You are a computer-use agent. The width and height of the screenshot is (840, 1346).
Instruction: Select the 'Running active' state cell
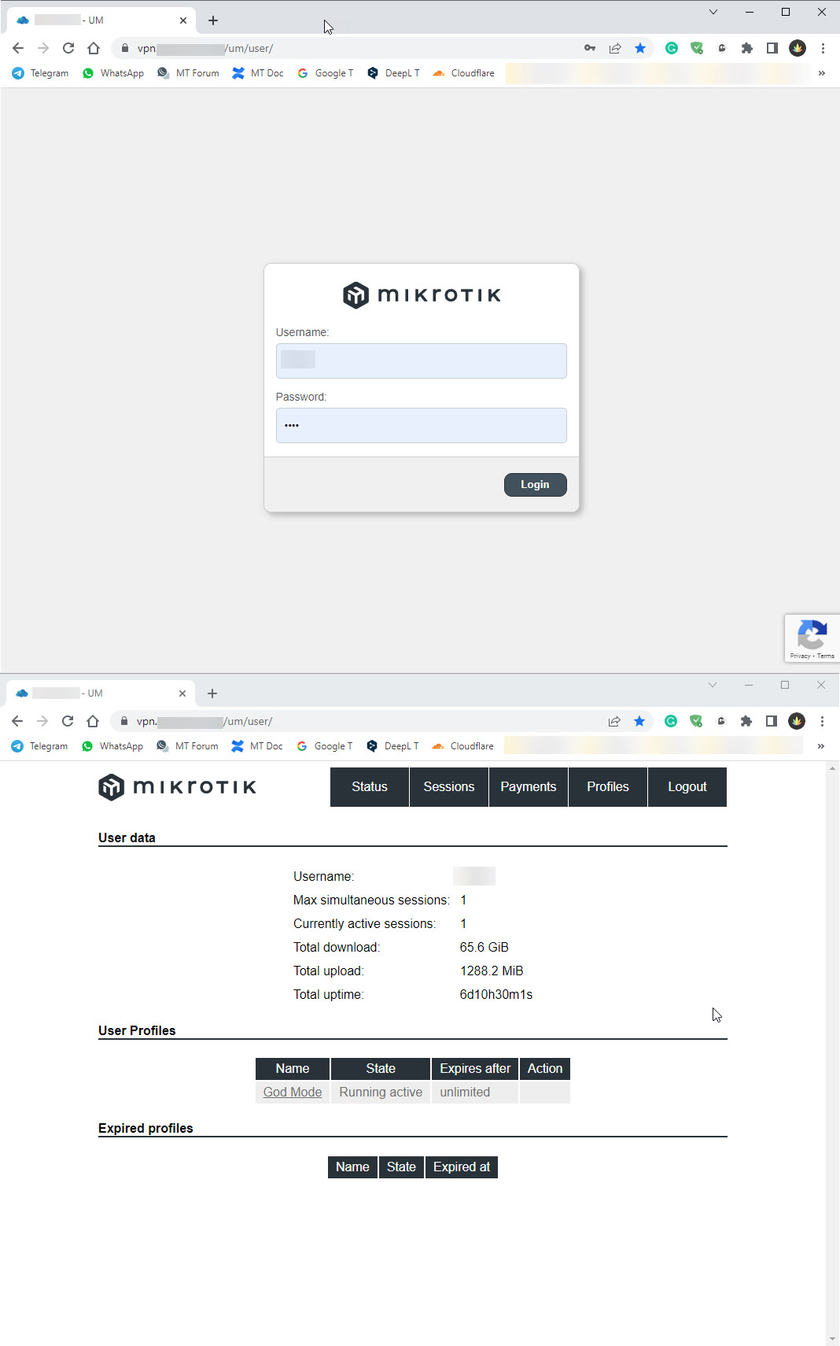[x=381, y=1093]
